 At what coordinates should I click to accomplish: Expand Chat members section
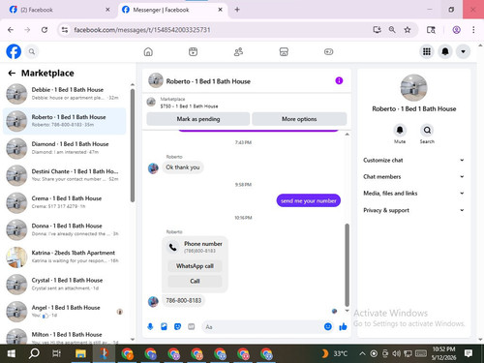[x=413, y=176]
